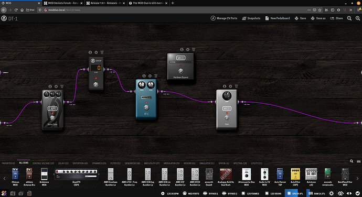Open the MIDI Ports settings
The image size is (362, 197).
pos(191,193)
